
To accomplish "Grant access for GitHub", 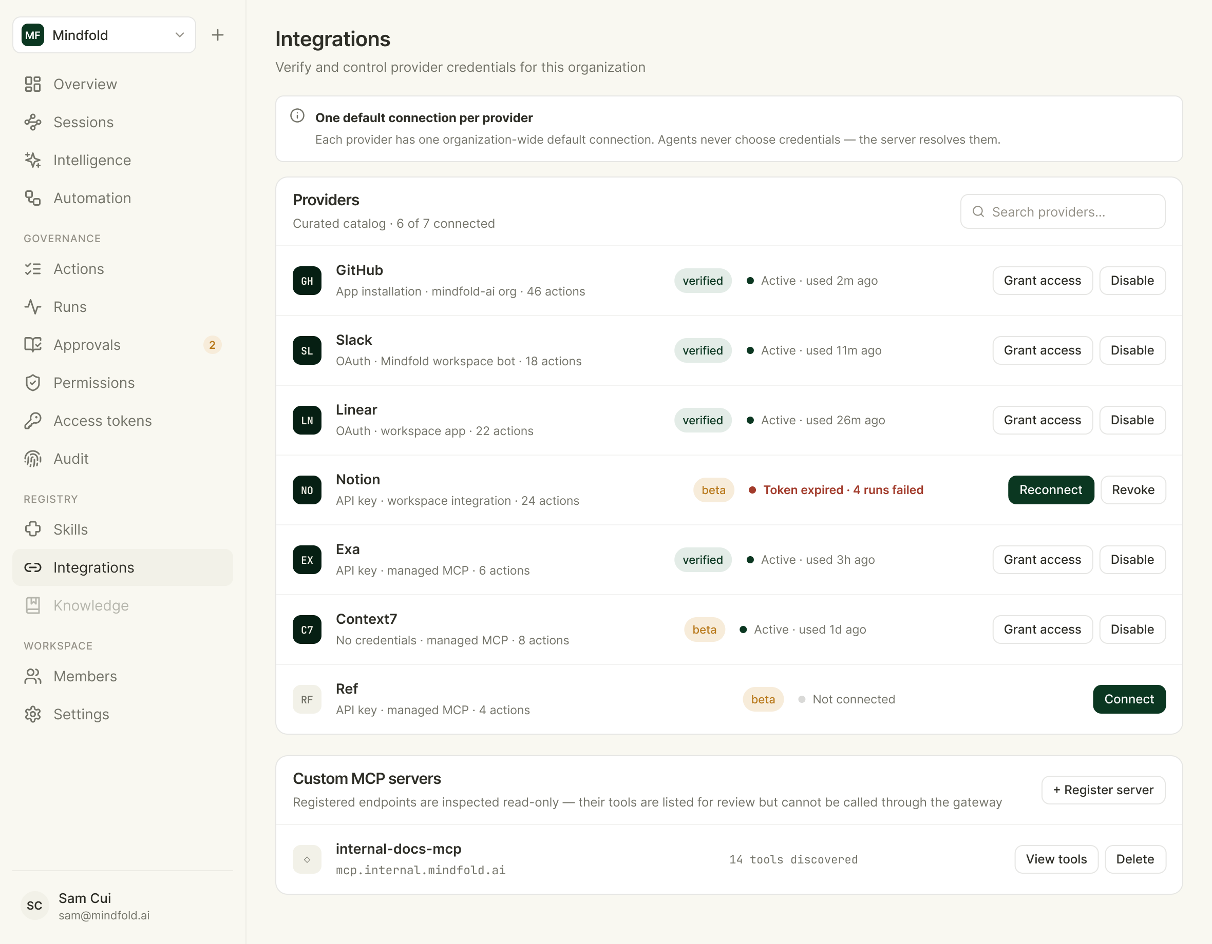I will 1042,281.
